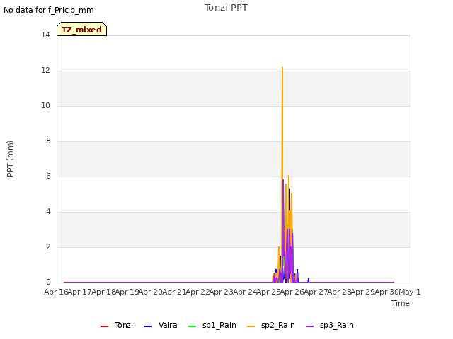Click the May 1 x-axis tick label
This screenshot has height=339, width=453.
(410, 292)
